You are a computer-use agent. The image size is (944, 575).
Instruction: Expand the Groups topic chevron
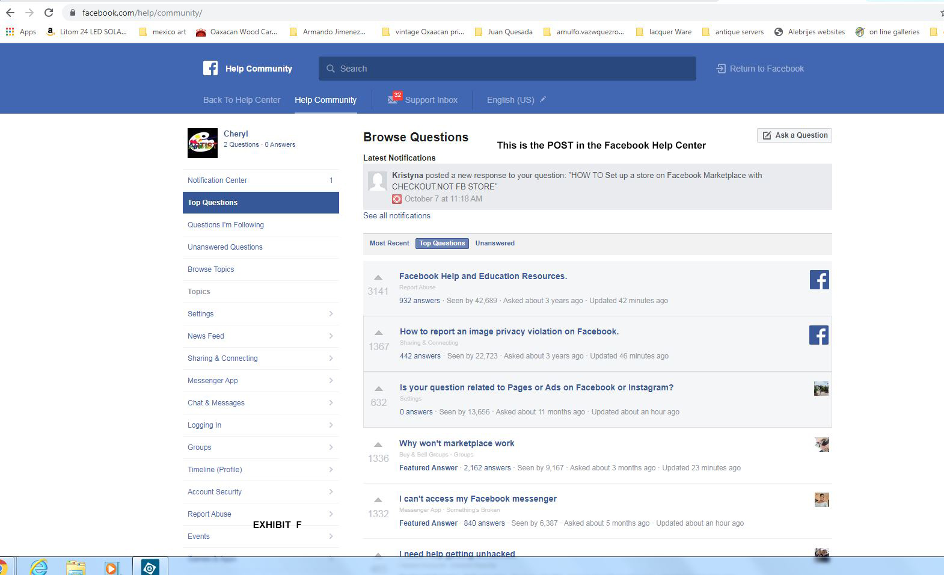(331, 447)
